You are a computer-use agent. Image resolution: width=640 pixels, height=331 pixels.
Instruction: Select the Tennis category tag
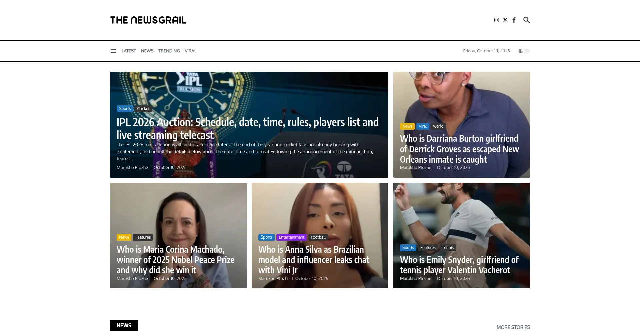[448, 248]
